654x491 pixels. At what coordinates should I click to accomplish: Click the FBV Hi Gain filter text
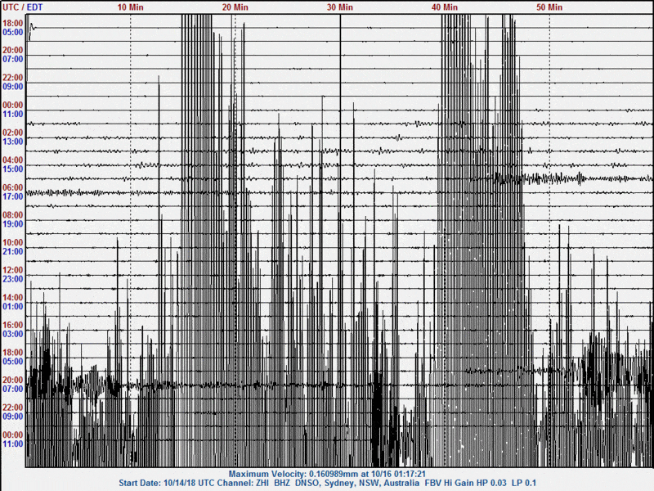(x=448, y=483)
